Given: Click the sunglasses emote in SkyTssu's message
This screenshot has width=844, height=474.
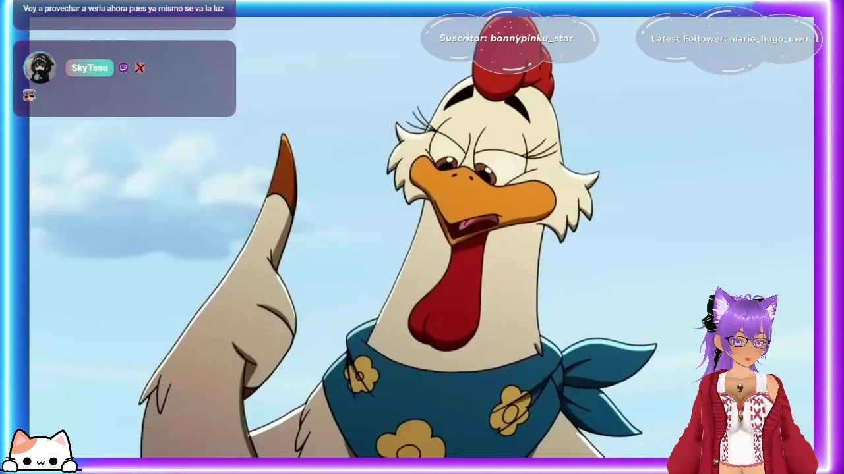Looking at the screenshot, I should click(29, 95).
